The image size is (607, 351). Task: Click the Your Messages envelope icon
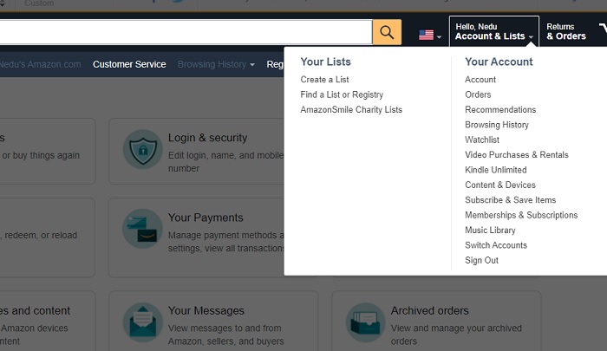tap(143, 322)
